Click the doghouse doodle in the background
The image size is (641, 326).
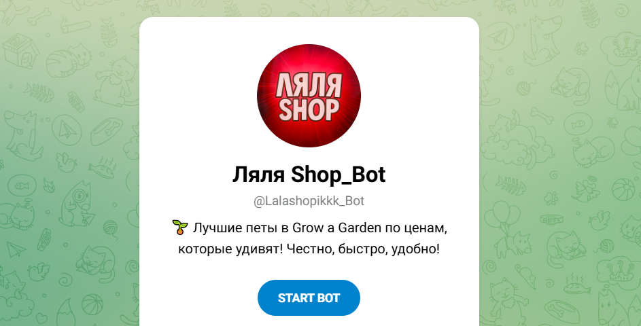(19, 50)
